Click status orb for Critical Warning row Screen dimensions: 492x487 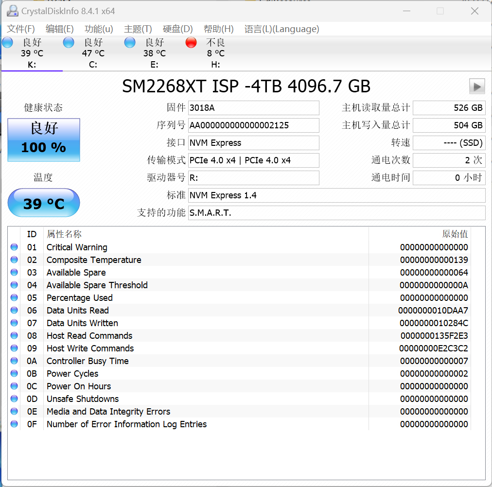click(x=14, y=247)
